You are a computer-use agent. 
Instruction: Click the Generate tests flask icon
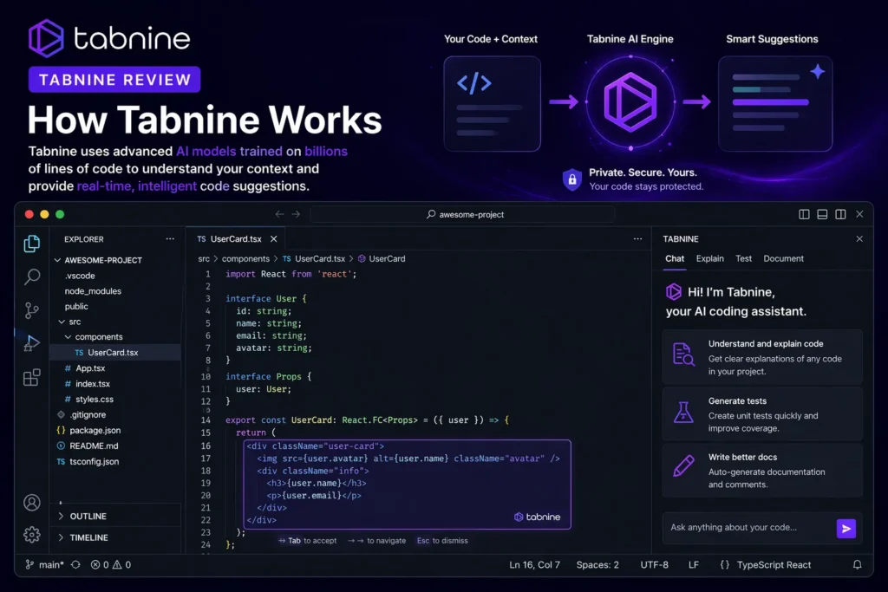click(683, 412)
